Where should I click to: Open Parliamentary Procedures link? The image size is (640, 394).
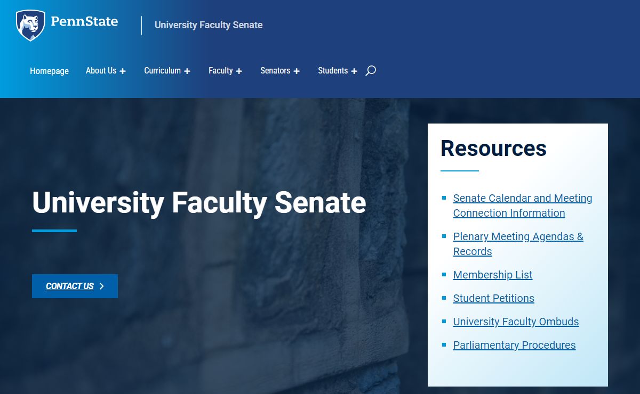pos(515,345)
